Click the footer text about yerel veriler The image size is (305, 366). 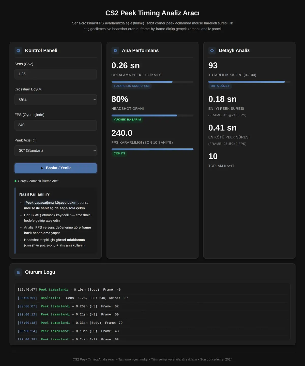(x=152, y=359)
